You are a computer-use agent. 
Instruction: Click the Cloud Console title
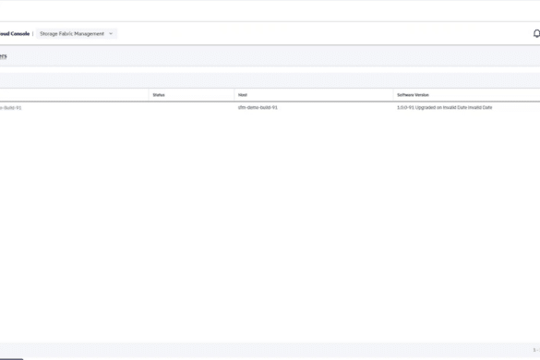coord(15,34)
